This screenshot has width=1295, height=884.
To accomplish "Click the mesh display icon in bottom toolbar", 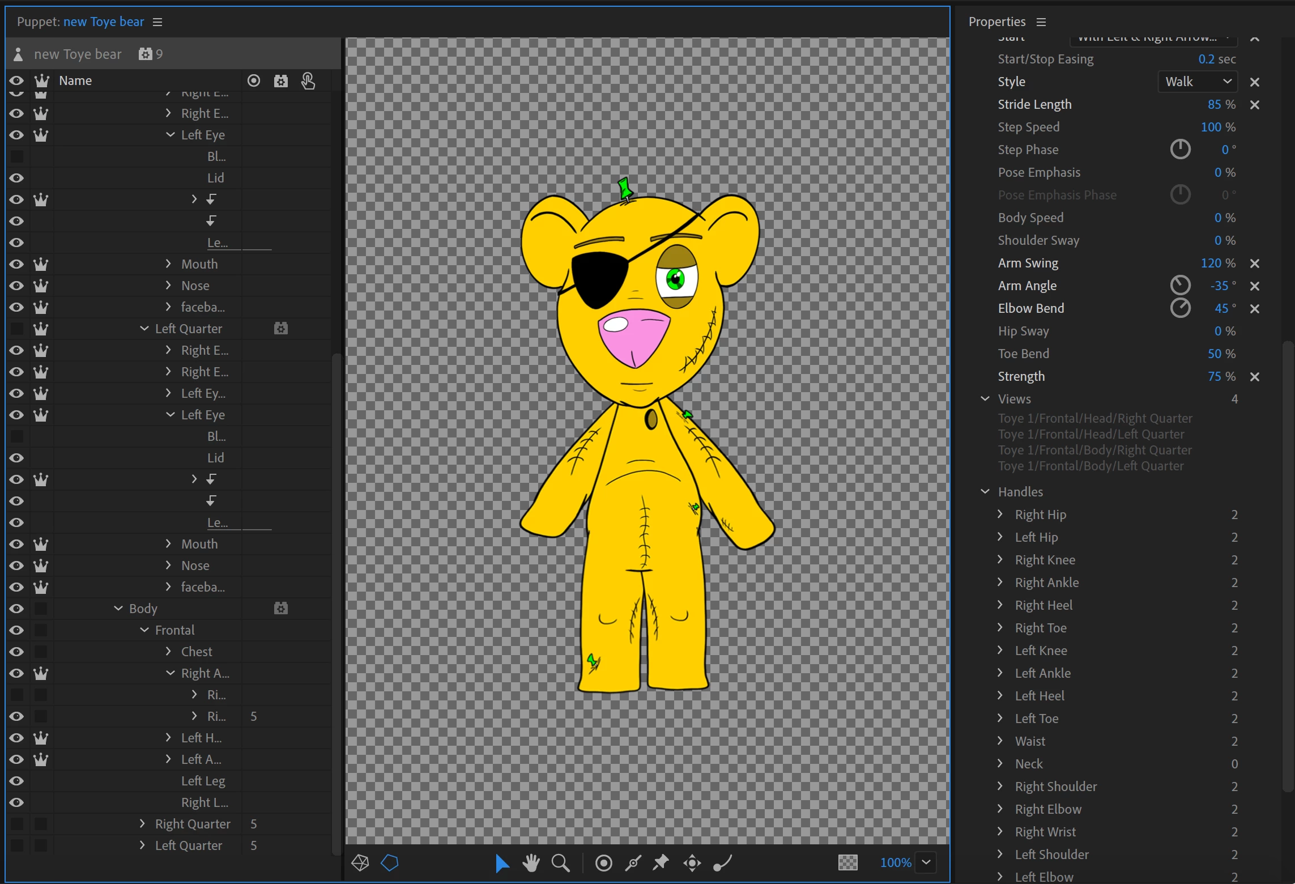I will [x=360, y=863].
